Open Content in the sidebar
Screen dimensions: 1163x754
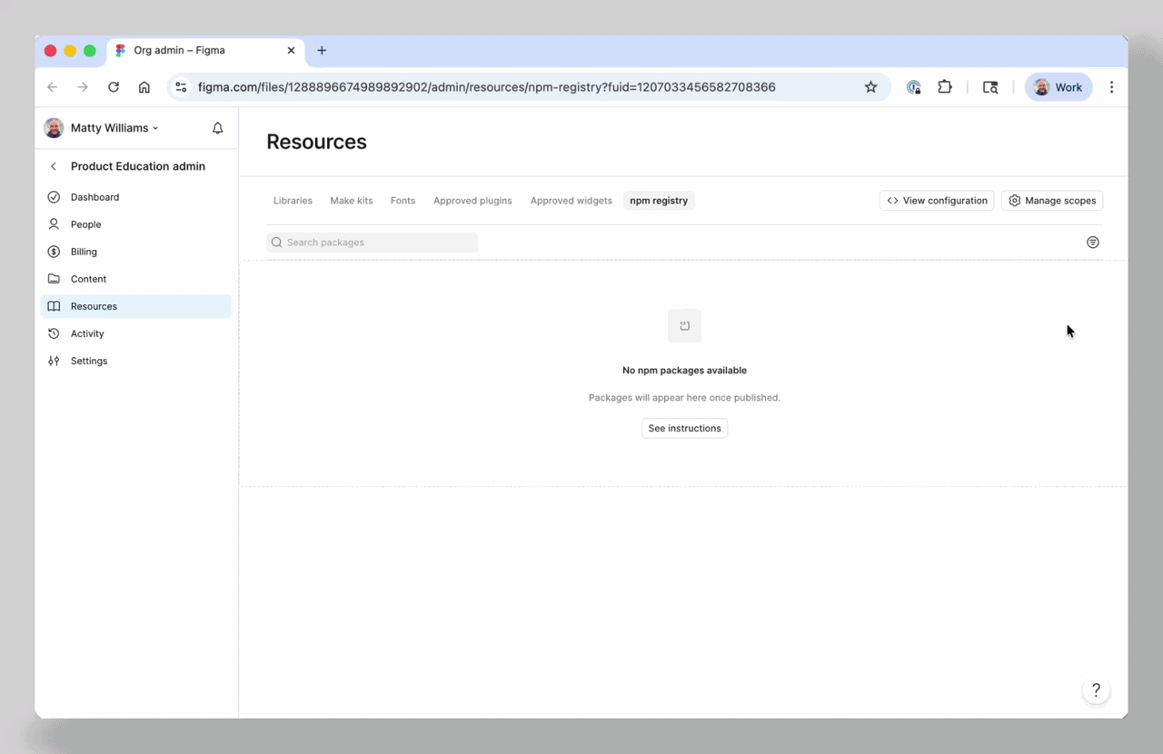[x=136, y=279]
